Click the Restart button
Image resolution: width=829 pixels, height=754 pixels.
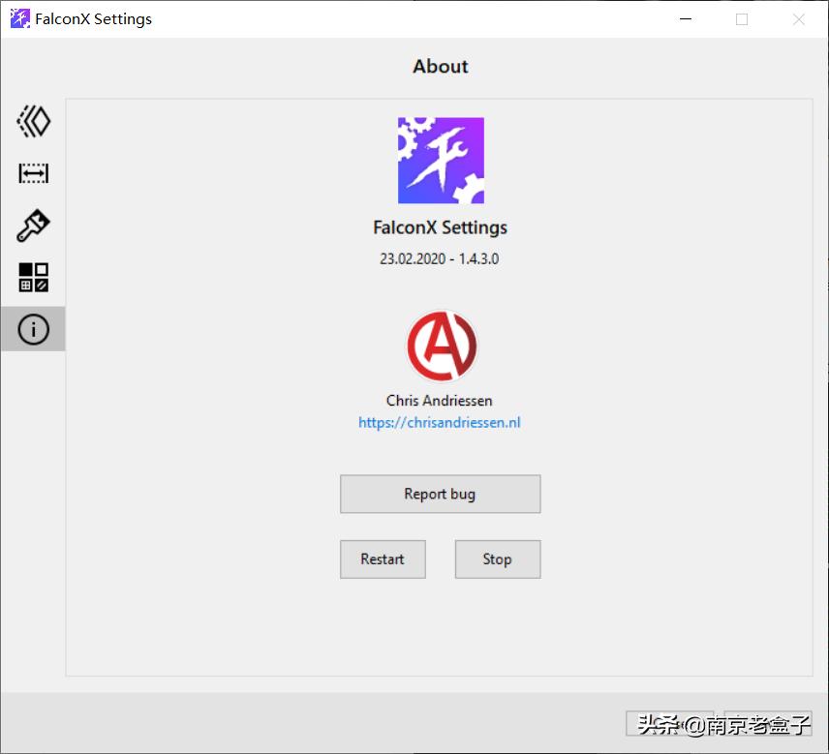coord(383,559)
